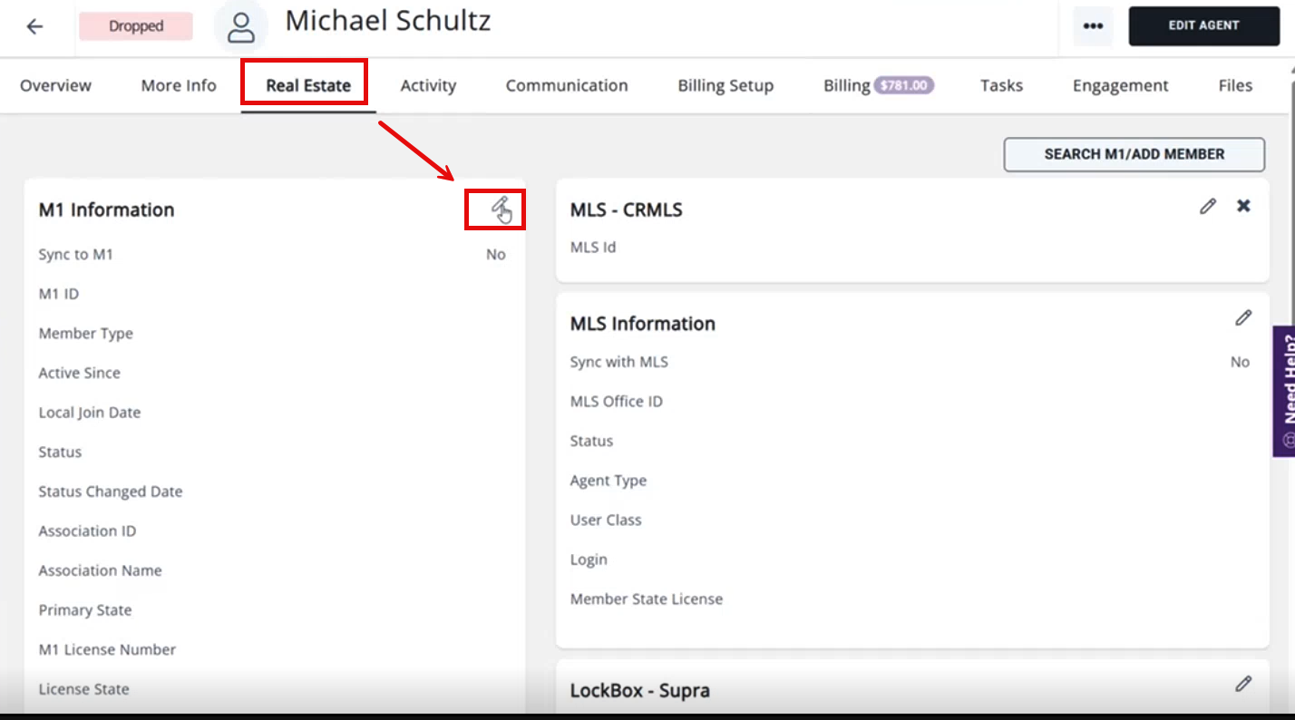The image size is (1295, 720).
Task: Open the Files tab
Action: pyautogui.click(x=1235, y=85)
